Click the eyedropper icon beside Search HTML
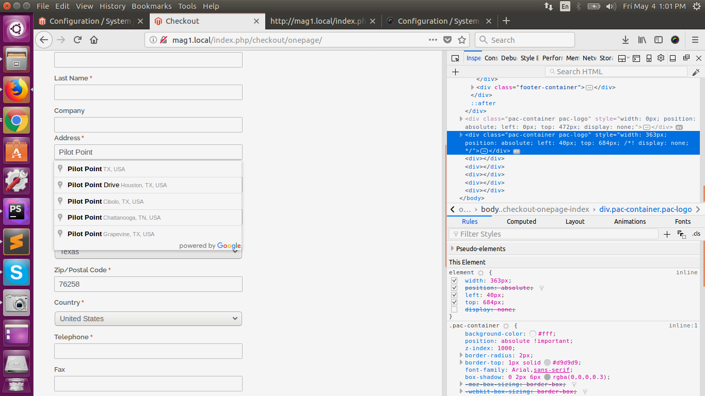 click(x=696, y=72)
